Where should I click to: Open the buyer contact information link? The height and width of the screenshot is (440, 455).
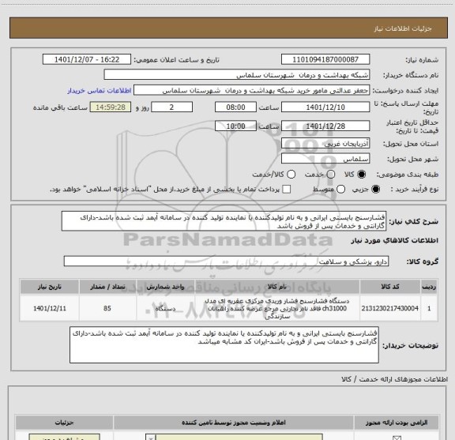pos(100,91)
